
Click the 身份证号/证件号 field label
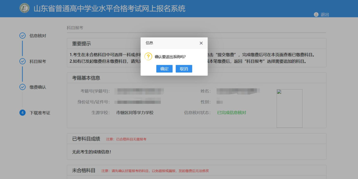tap(93, 102)
